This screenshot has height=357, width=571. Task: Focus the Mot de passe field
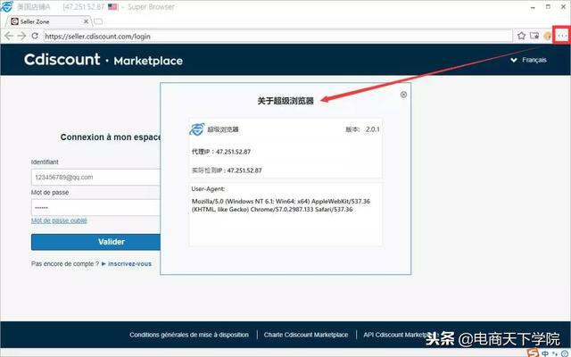[95, 208]
